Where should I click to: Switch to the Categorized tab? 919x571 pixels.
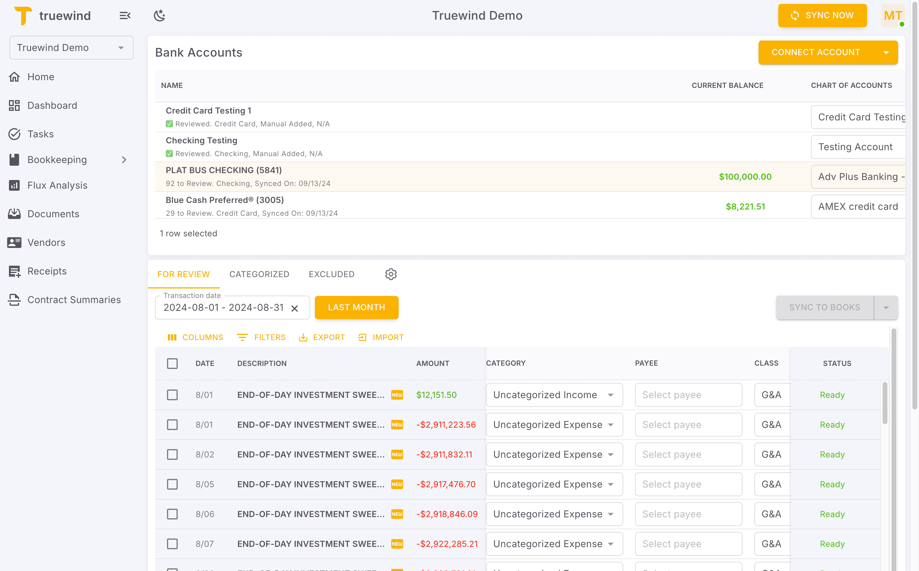click(x=259, y=274)
